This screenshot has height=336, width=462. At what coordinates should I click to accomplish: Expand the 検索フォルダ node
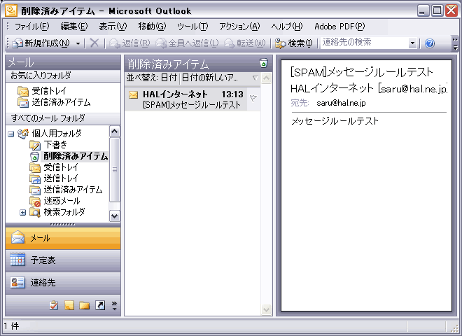[x=22, y=212]
